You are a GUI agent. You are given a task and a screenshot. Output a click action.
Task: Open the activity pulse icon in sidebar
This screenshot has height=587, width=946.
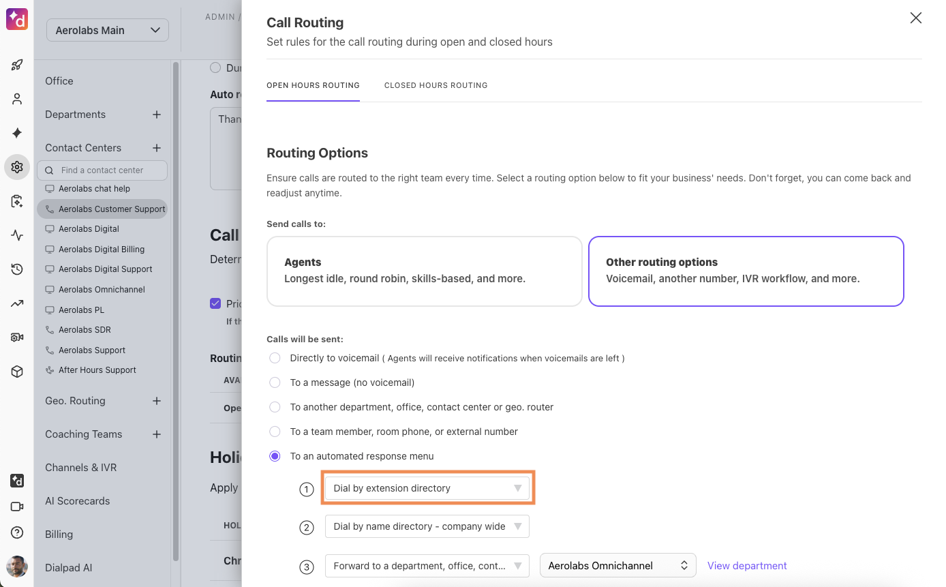coord(16,235)
